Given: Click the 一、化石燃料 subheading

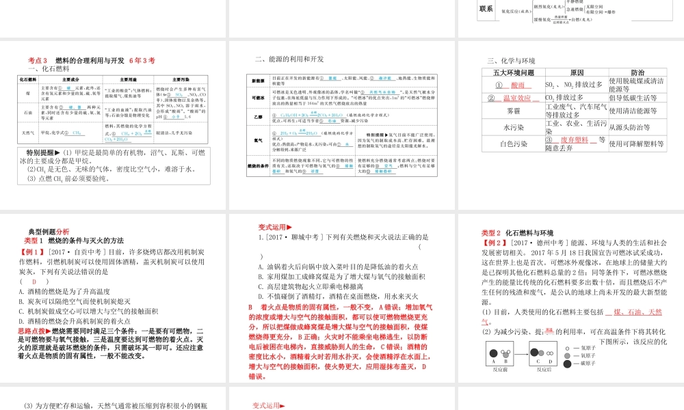Looking at the screenshot, I should (x=49, y=69).
